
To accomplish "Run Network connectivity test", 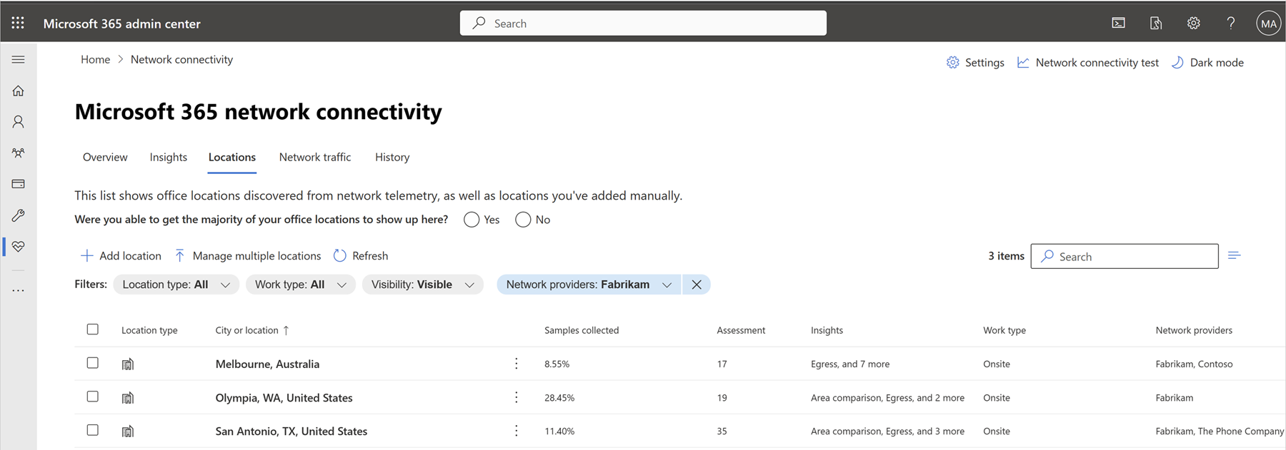I will point(1087,63).
